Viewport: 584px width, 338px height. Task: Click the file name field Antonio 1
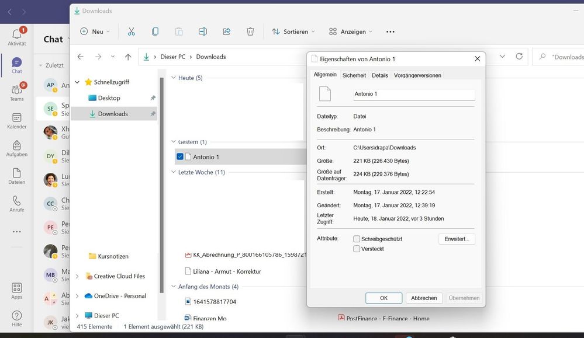coord(414,94)
